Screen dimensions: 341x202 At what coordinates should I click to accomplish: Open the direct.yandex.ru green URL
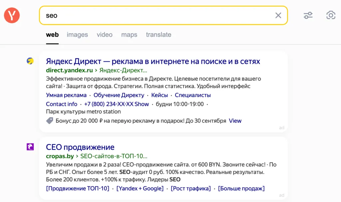pyautogui.click(x=69, y=70)
